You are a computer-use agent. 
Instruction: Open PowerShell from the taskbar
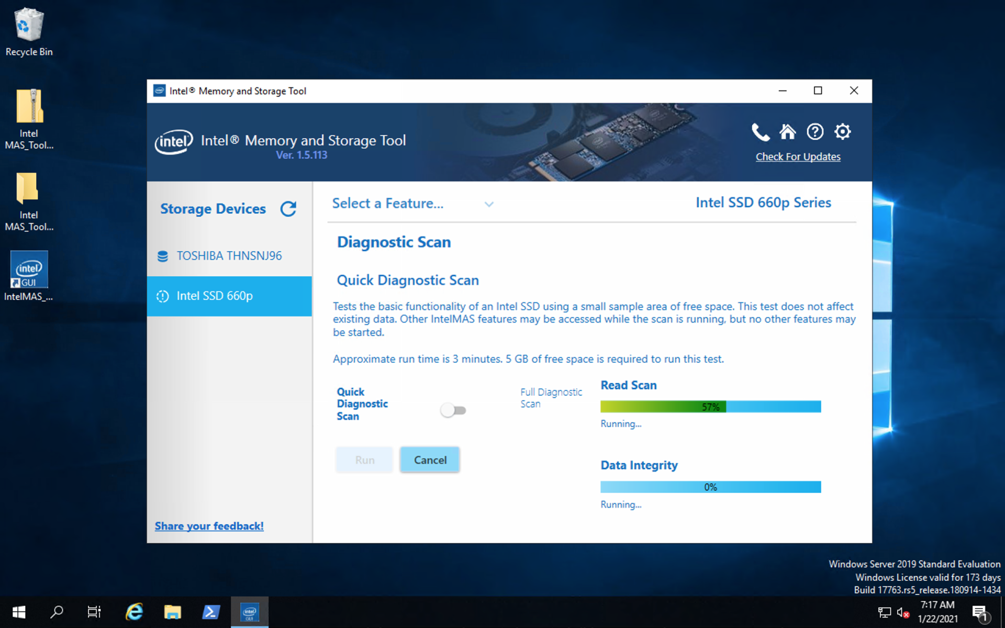click(x=211, y=612)
